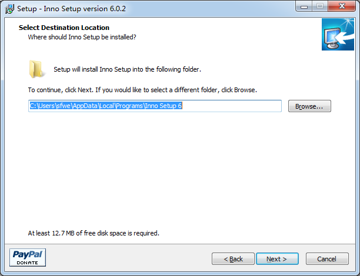Screen dimensions: 360x276
Task: Click blank area right of folder path text
Action: 235,106
